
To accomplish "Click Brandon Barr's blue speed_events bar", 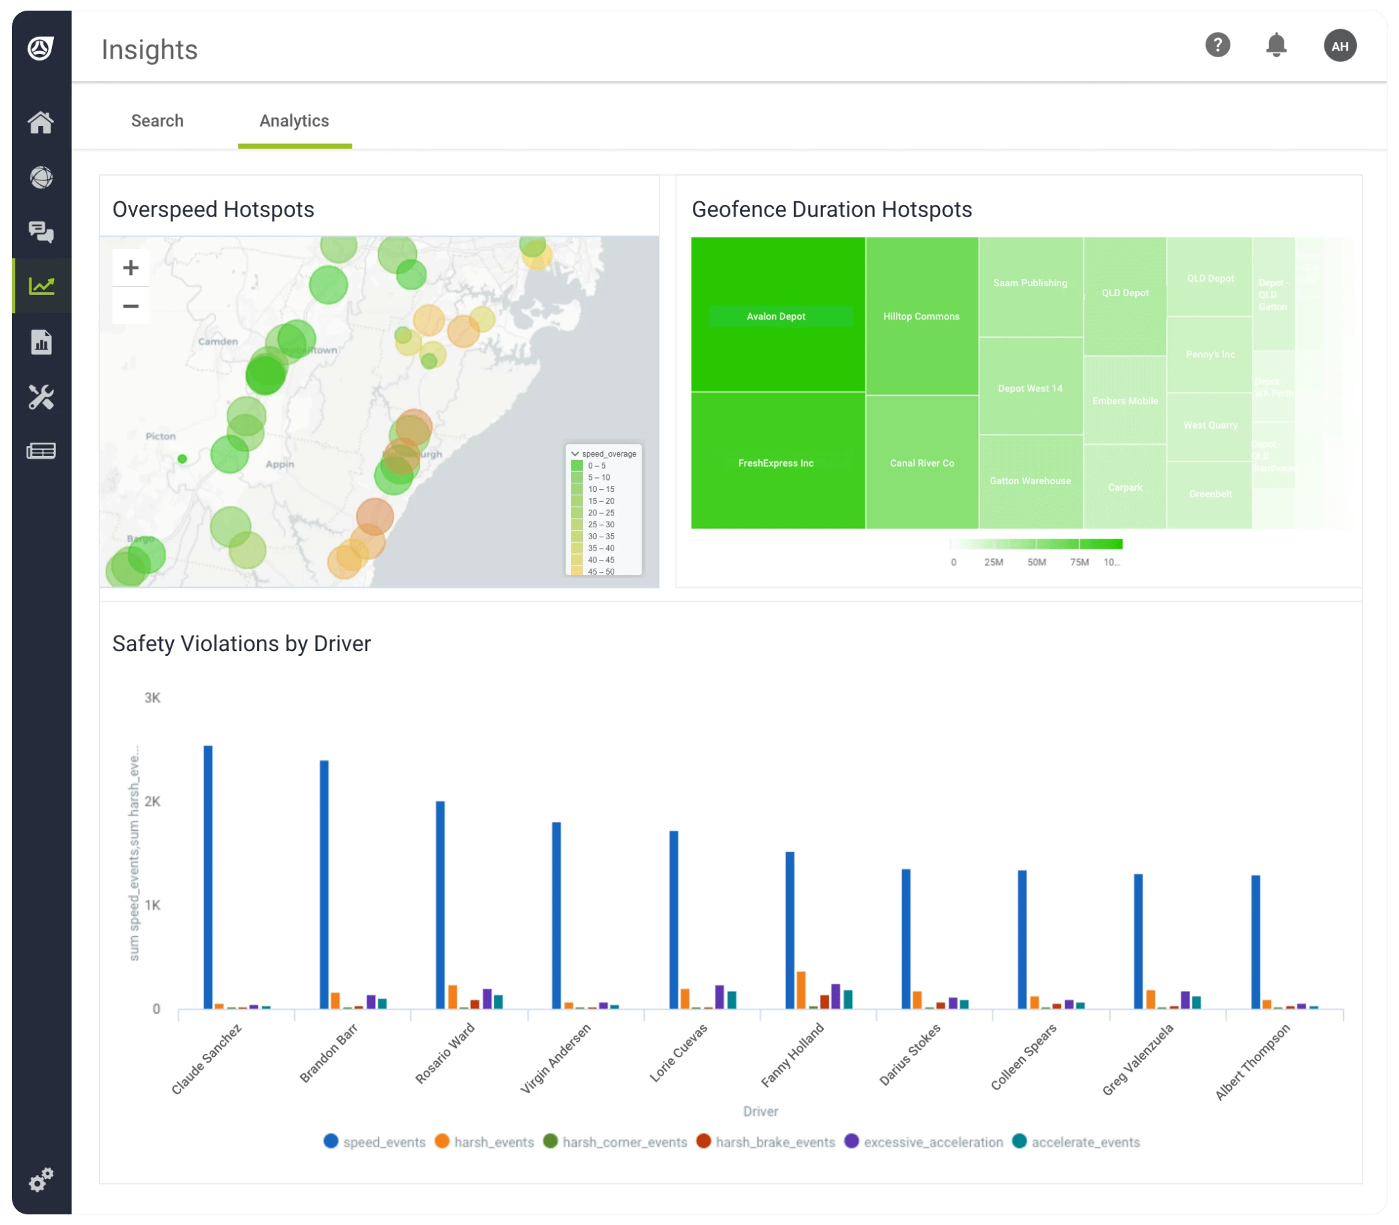I will coord(324,885).
